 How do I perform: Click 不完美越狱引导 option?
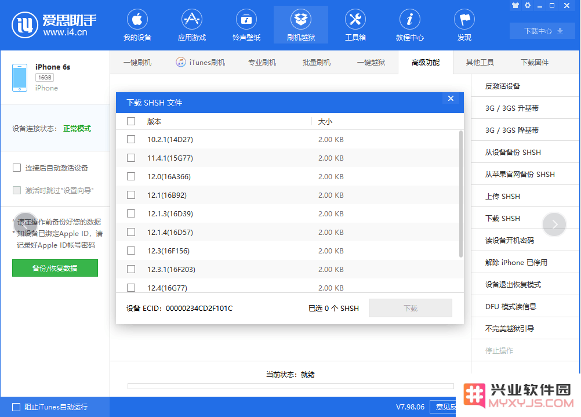click(525, 328)
